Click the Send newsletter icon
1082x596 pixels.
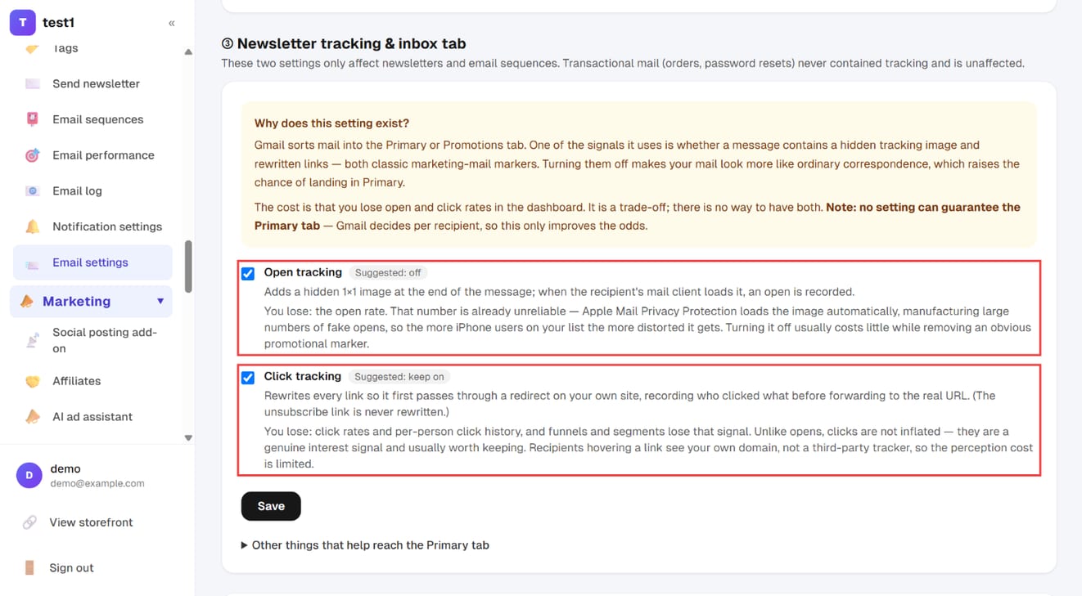pyautogui.click(x=32, y=83)
